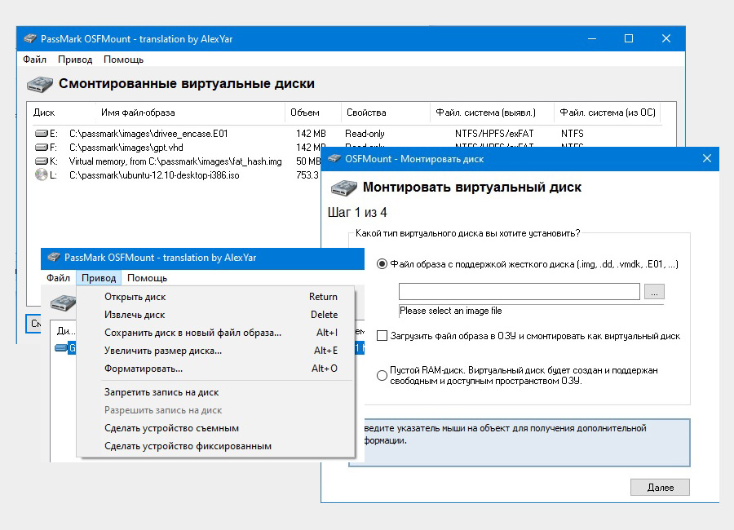Open Помощь menu in main window

[124, 60]
